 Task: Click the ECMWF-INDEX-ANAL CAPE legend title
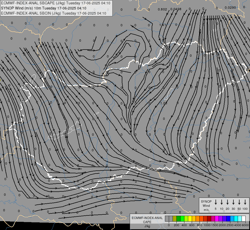coord(147,222)
